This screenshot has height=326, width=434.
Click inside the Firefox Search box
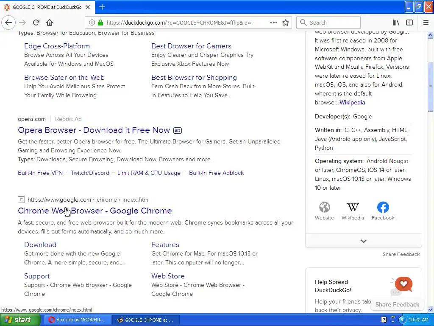point(328,22)
